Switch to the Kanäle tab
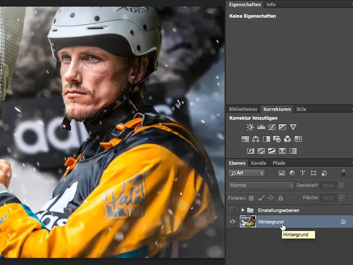The image size is (353, 265). click(259, 163)
